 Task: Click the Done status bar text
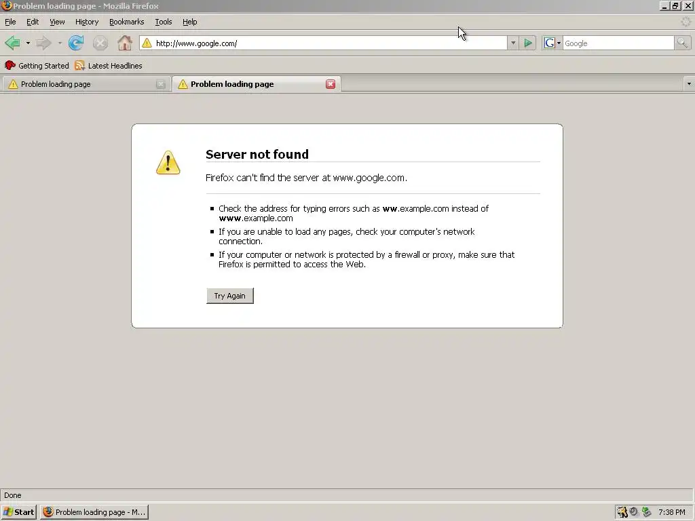pyautogui.click(x=12, y=495)
